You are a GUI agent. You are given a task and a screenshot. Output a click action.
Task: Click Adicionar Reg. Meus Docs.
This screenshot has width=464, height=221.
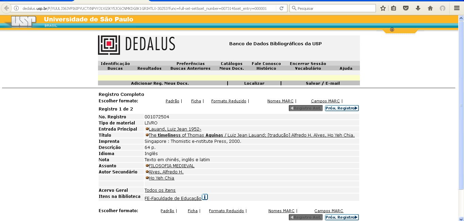click(160, 83)
